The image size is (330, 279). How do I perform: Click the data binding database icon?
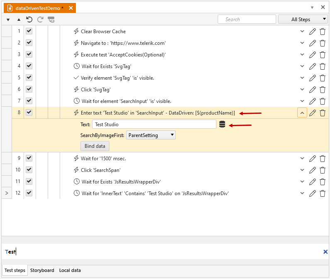click(222, 124)
